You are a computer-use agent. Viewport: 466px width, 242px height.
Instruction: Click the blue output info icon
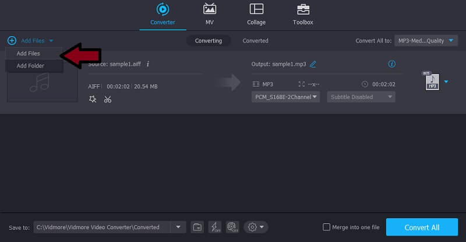point(392,64)
